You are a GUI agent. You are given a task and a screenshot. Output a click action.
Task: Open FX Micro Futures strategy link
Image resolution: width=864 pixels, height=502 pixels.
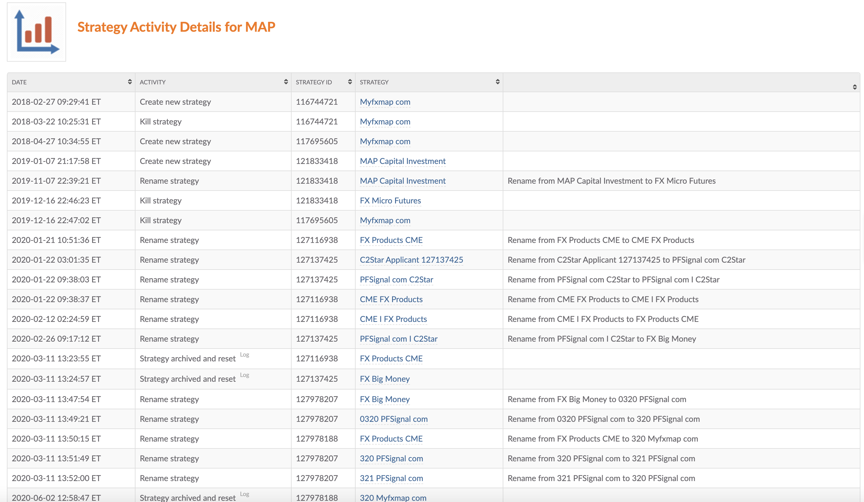(390, 201)
